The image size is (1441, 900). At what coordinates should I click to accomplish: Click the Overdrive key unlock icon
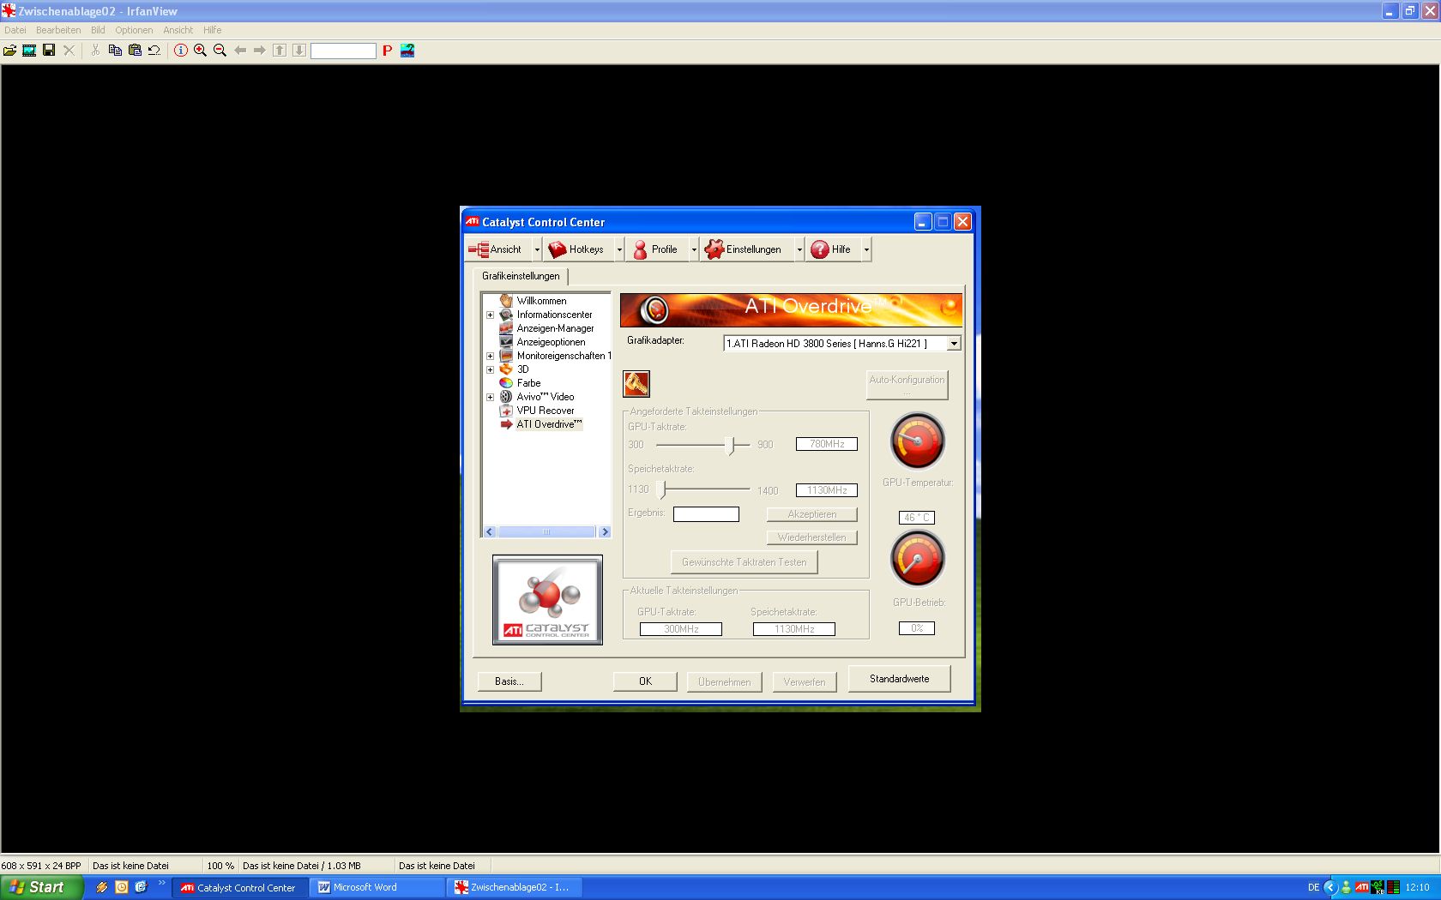point(636,383)
